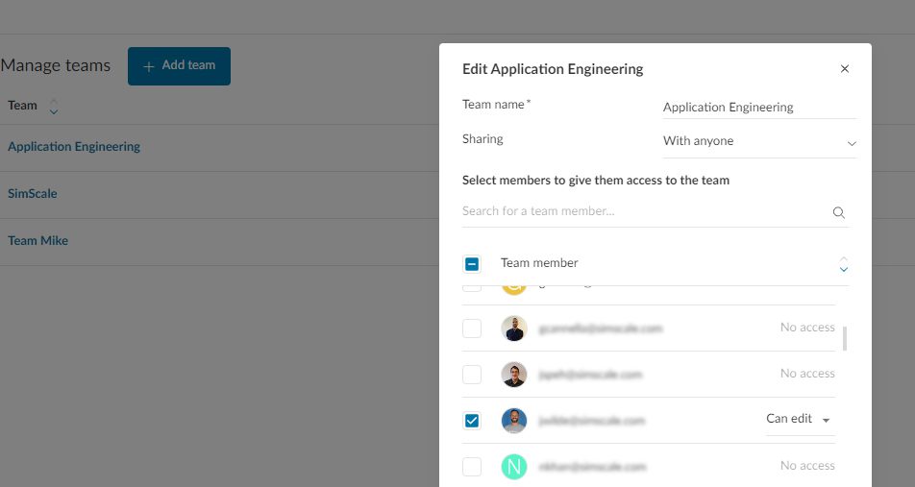Check the box for the N avatar member
Viewport: 915px width, 487px height.
pyautogui.click(x=472, y=467)
